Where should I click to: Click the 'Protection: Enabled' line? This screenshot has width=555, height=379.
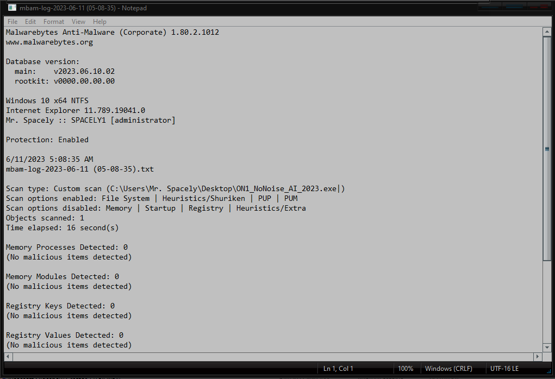[47, 140]
